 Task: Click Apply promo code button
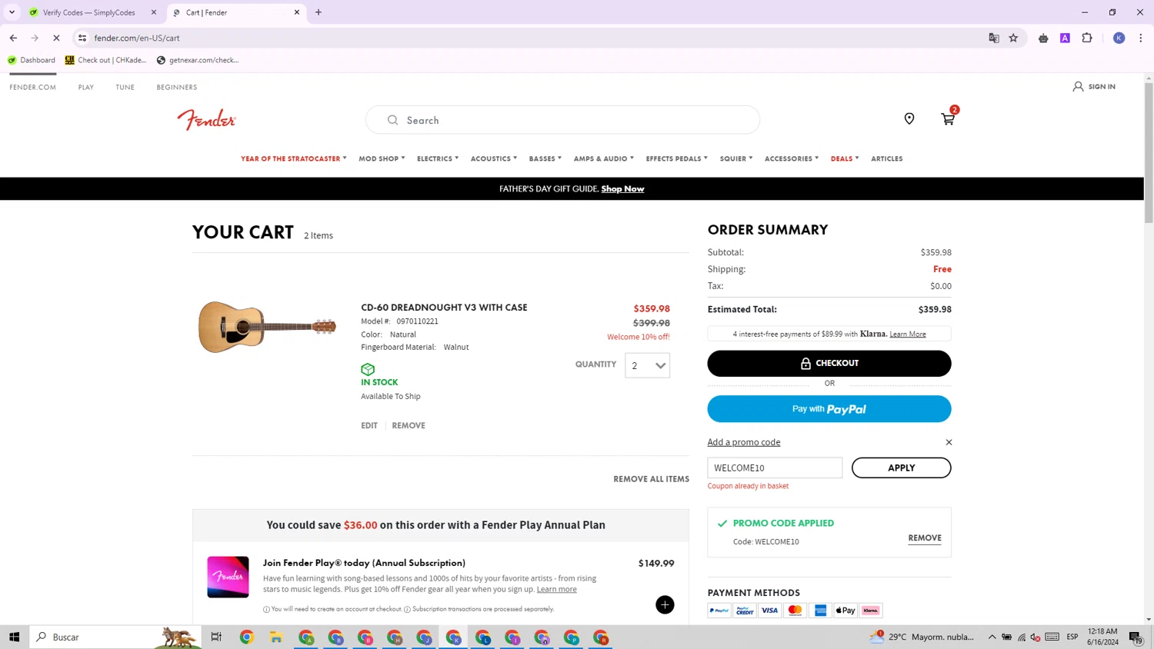902,468
